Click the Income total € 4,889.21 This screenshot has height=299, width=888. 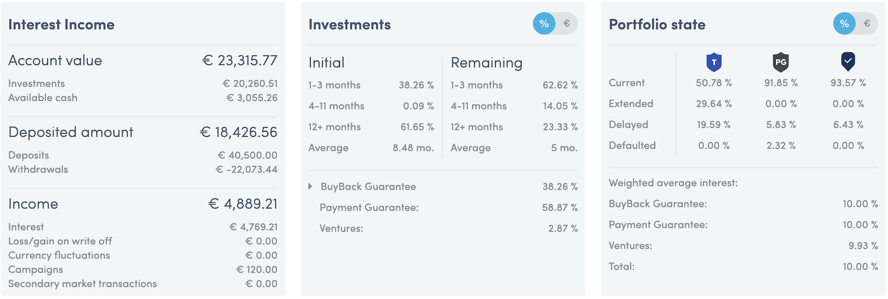click(x=243, y=204)
